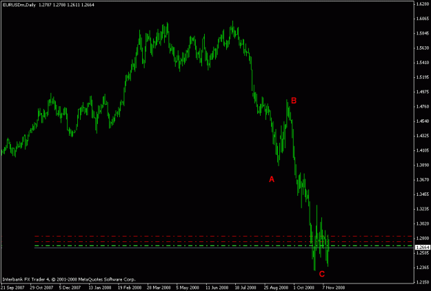Click the 11 Jun 2008 date label

point(217,288)
